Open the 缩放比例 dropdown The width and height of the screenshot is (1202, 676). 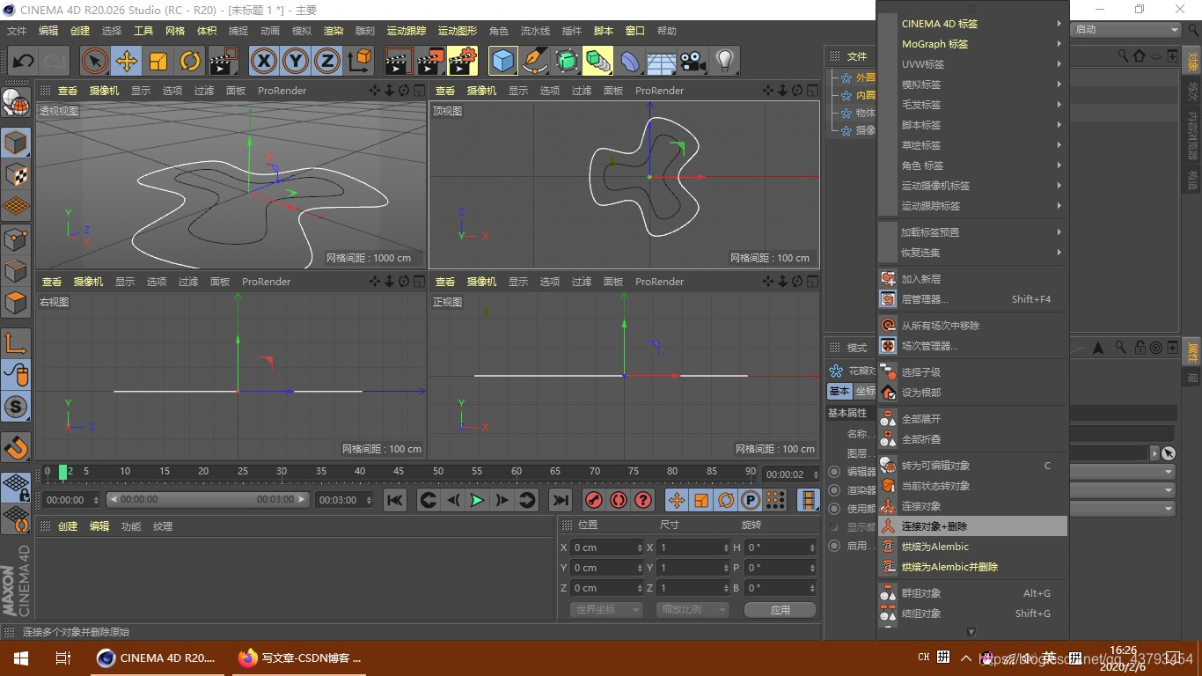693,609
